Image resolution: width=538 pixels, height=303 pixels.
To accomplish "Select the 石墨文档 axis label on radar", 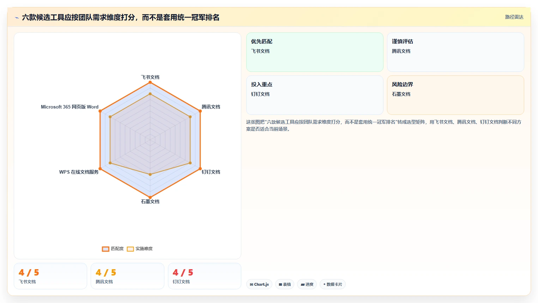I will (x=150, y=202).
